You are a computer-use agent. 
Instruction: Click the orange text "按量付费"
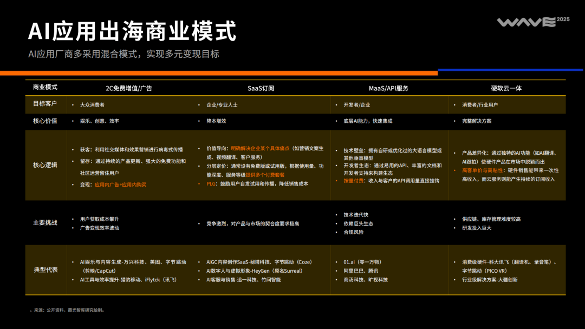click(x=353, y=181)
